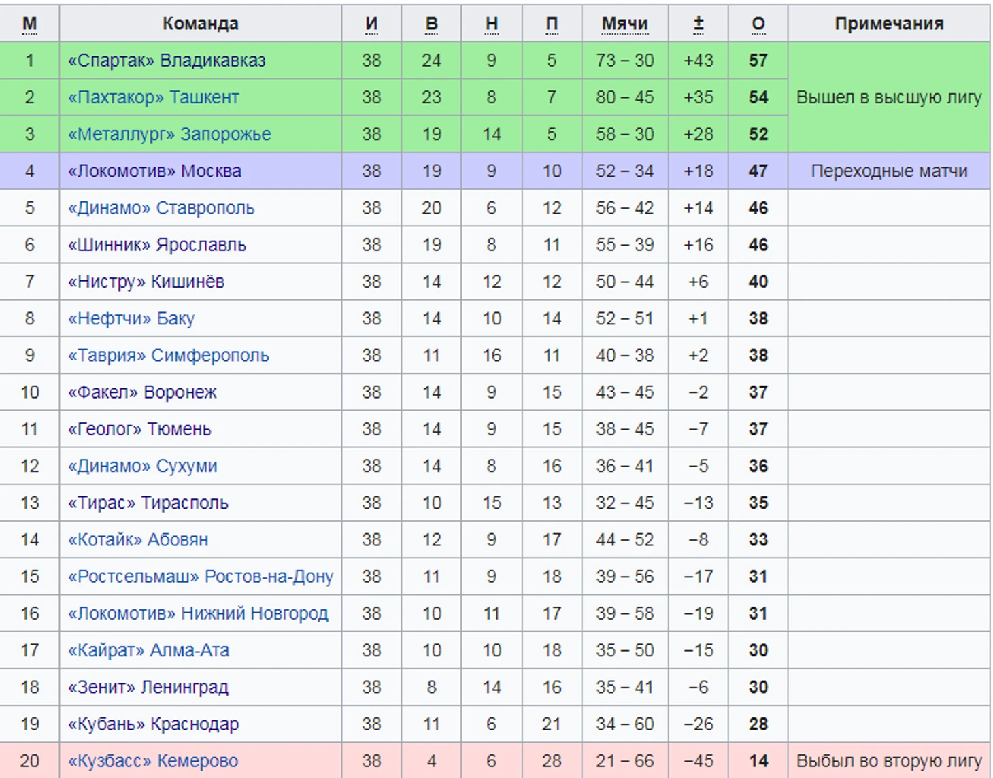The height and width of the screenshot is (778, 993).
Task: Click «Таврия» Симферополь link
Action: coord(168,355)
